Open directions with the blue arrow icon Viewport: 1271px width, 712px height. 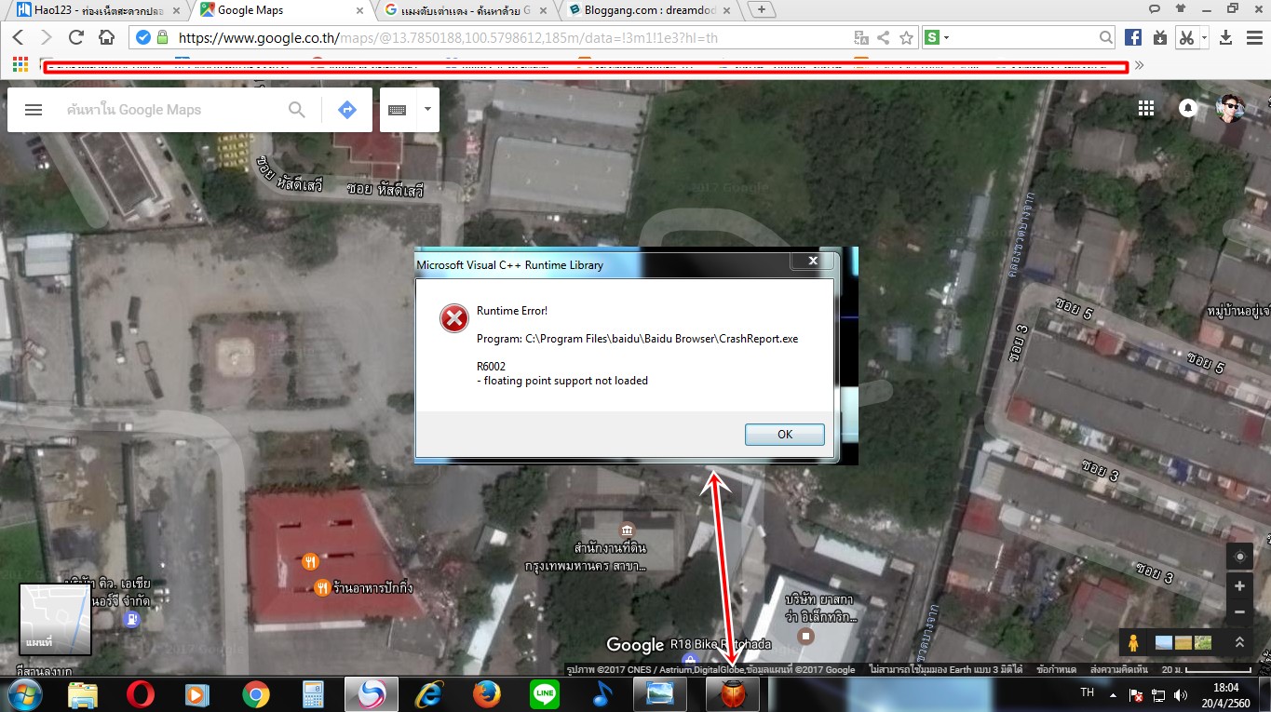pos(346,110)
